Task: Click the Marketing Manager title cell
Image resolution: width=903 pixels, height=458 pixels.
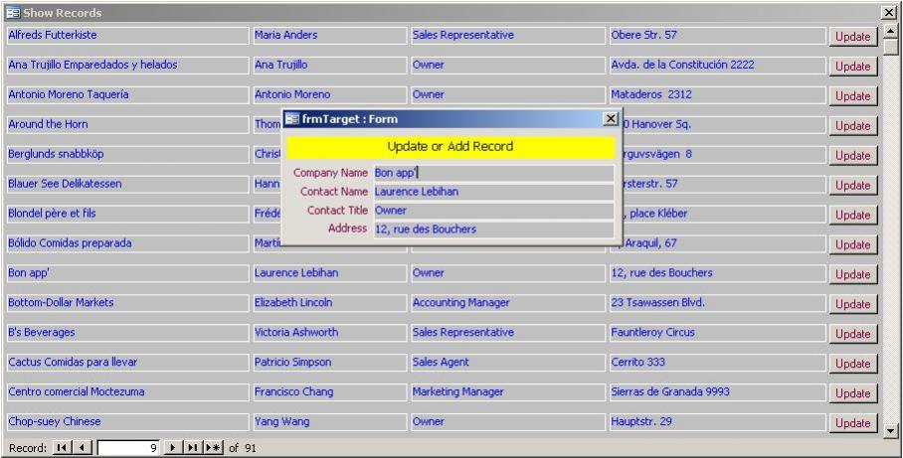Action: tap(508, 391)
